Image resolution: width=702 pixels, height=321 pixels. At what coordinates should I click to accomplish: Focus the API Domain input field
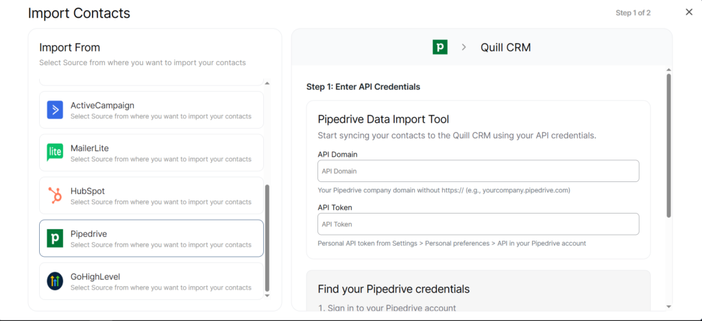pyautogui.click(x=478, y=171)
